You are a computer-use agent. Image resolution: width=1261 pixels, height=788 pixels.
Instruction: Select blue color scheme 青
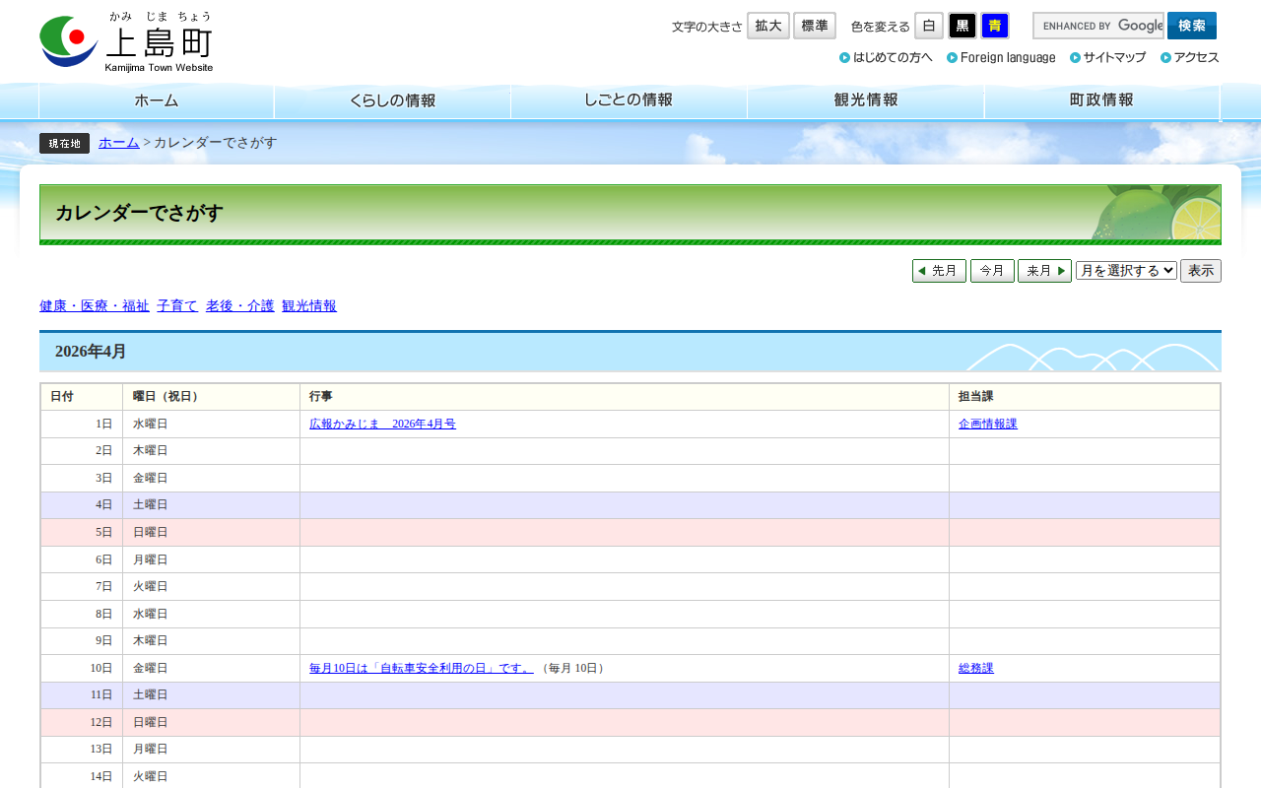[x=995, y=26]
